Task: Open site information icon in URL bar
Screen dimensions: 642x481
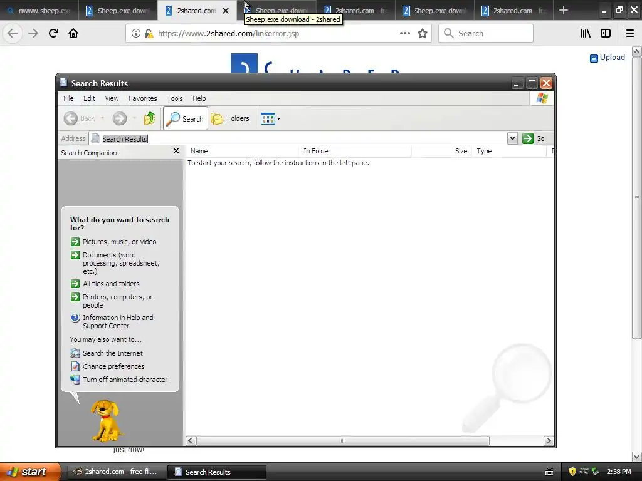Action: [x=136, y=33]
